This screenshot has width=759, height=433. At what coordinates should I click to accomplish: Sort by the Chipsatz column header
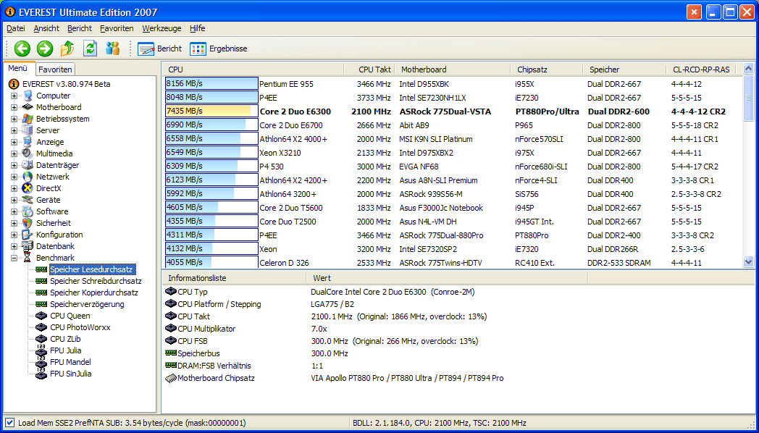547,70
